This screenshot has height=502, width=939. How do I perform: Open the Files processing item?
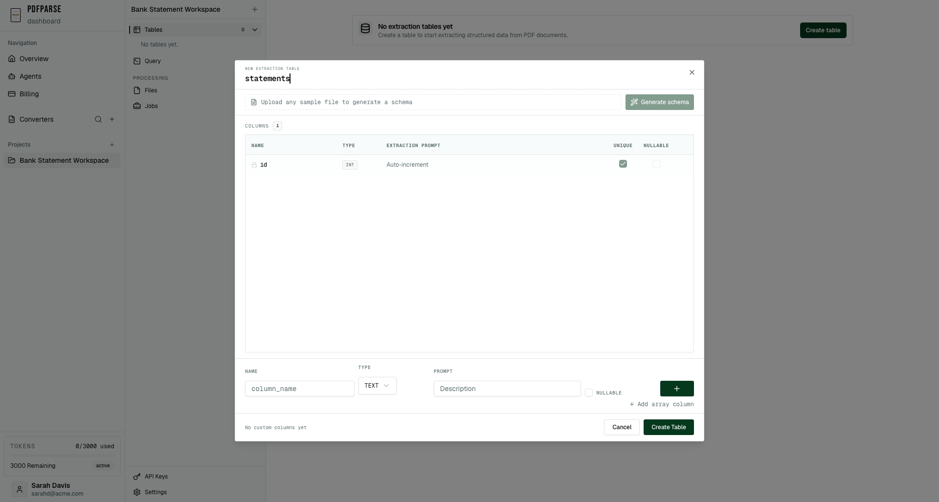point(195,90)
